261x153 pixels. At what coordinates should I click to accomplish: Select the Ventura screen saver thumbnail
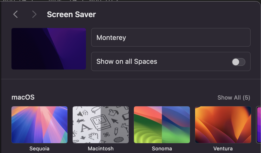[x=223, y=124]
